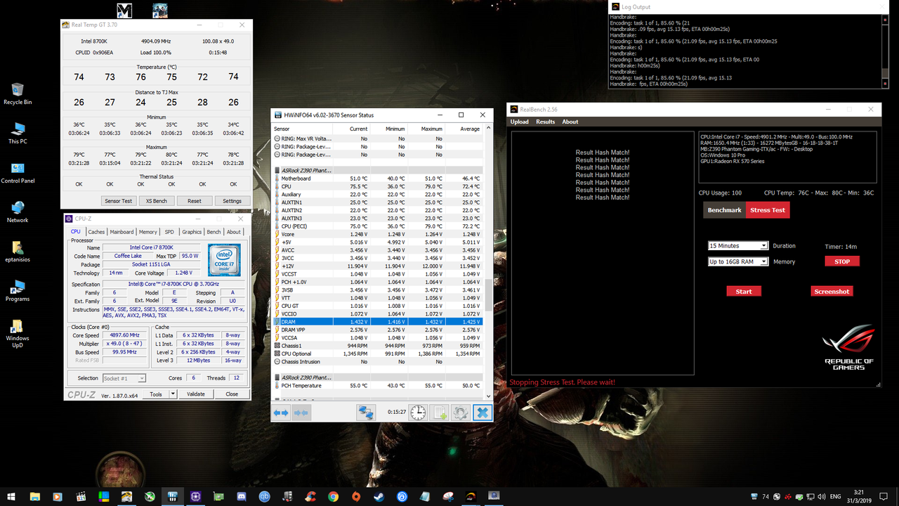Open the RealBench About menu

(570, 122)
